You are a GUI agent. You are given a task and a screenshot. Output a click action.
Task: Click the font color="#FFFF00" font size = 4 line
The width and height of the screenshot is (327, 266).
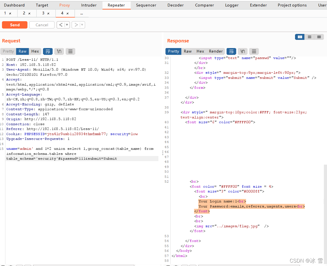click(231, 187)
